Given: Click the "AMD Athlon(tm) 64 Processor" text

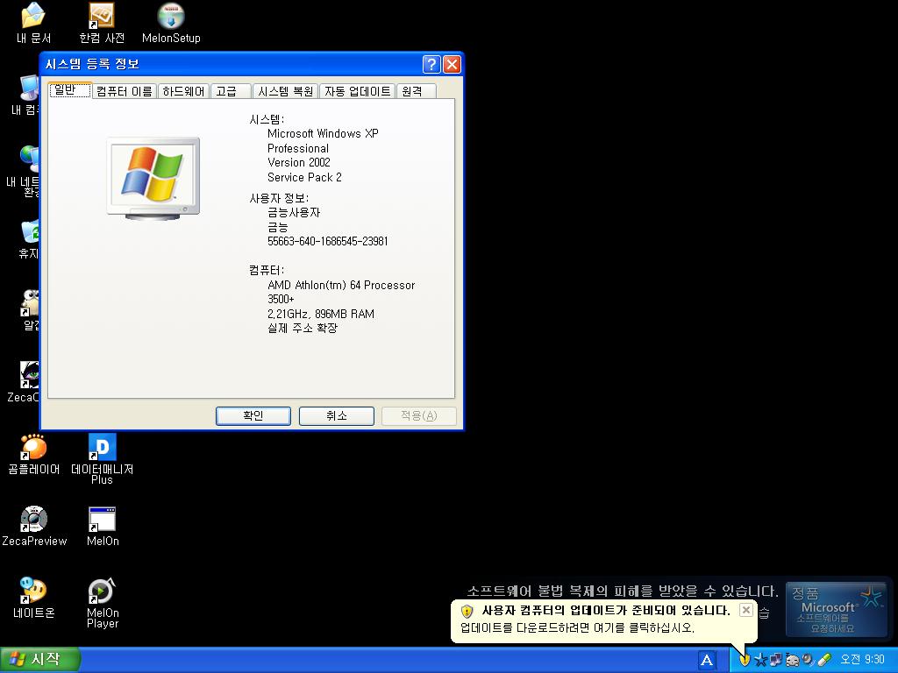Looking at the screenshot, I should click(x=341, y=285).
